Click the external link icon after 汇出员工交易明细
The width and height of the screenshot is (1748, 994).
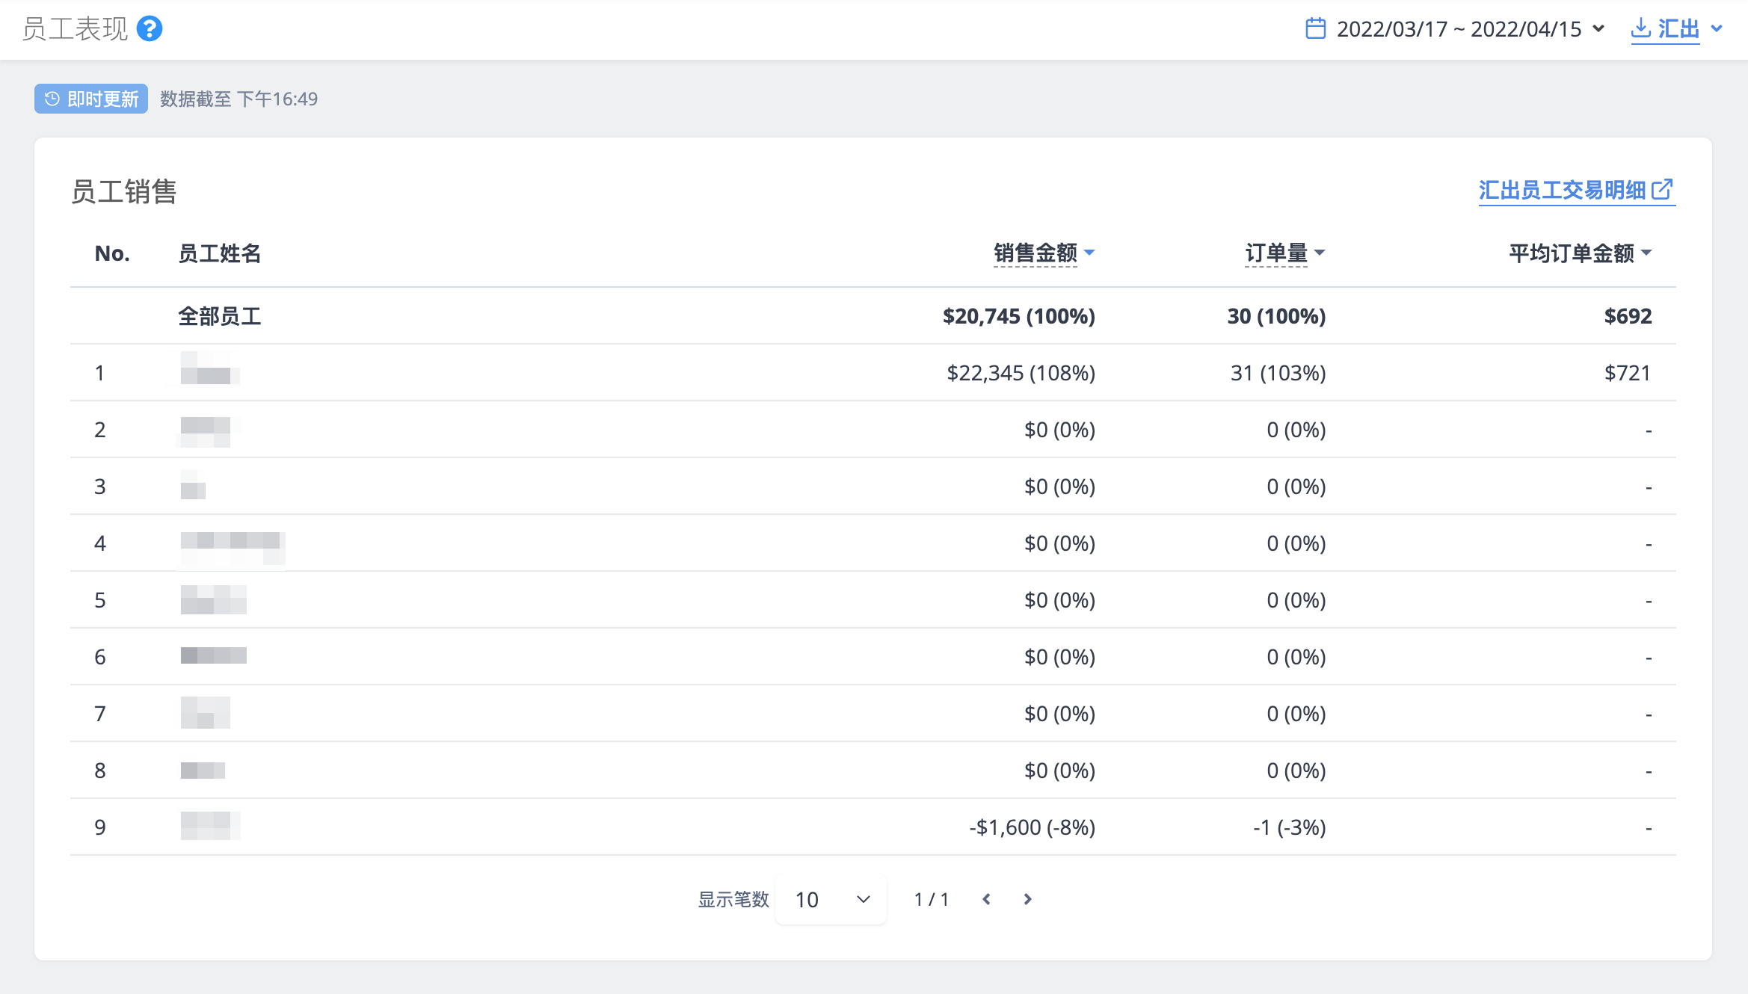tap(1662, 190)
